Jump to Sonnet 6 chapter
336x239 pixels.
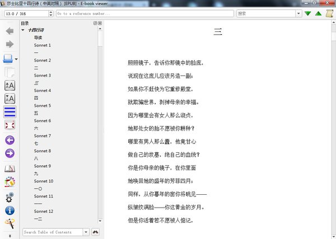coord(43,121)
